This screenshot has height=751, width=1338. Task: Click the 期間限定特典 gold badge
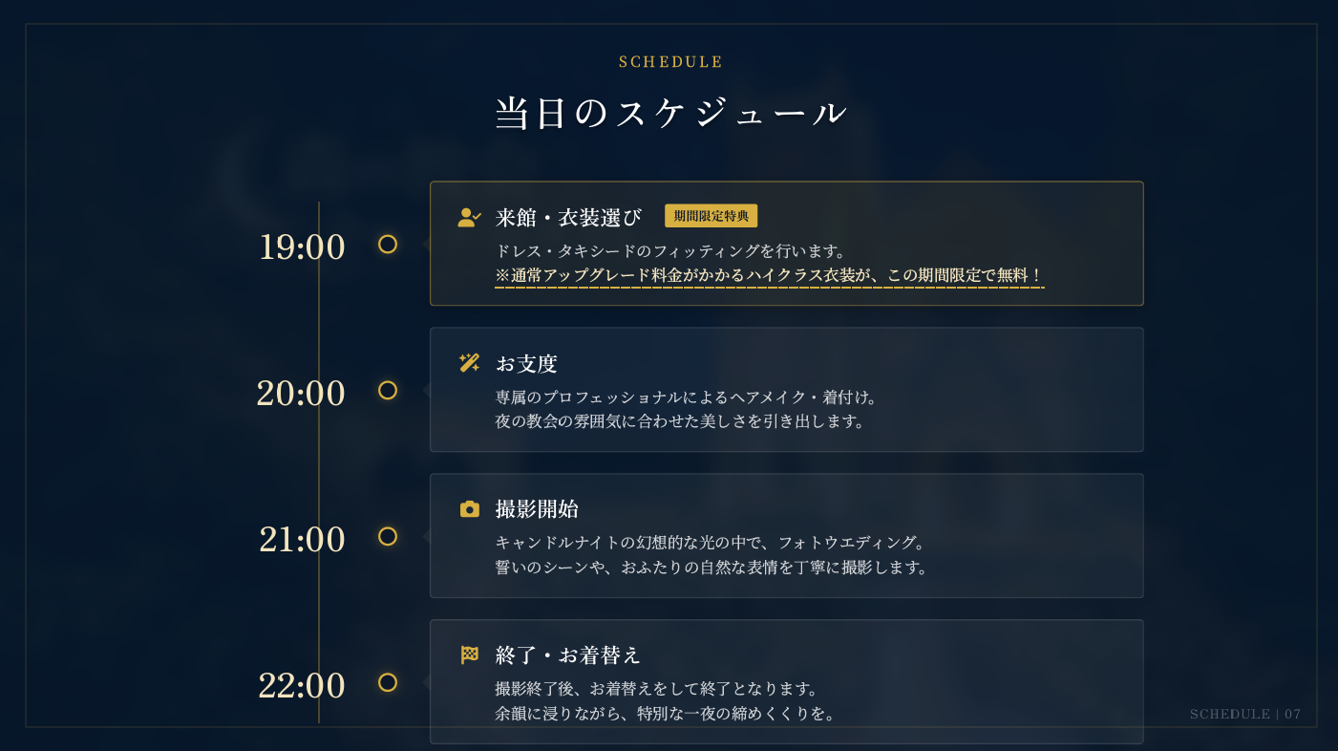pos(711,216)
